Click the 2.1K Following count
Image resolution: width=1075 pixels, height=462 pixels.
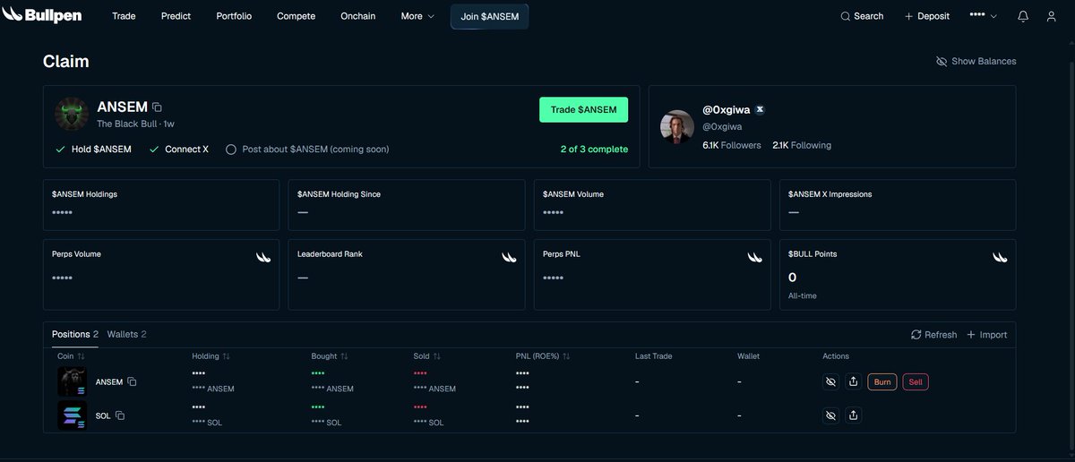(802, 145)
